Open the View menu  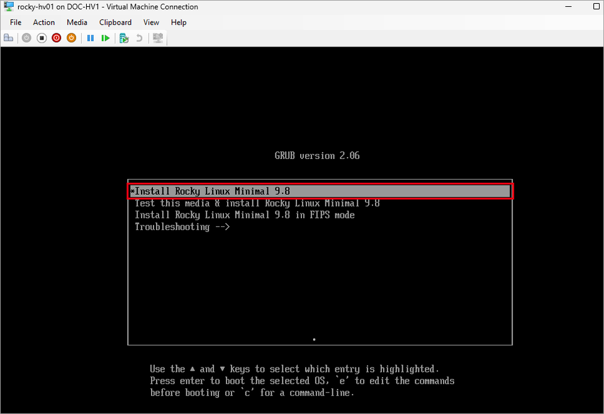152,23
